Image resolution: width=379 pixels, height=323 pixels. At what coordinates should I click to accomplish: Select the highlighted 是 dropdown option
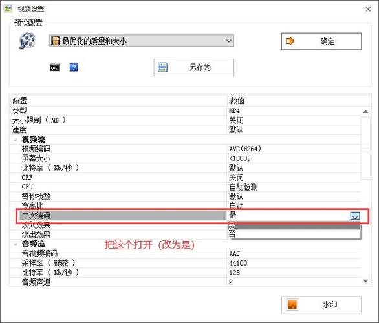(x=294, y=226)
